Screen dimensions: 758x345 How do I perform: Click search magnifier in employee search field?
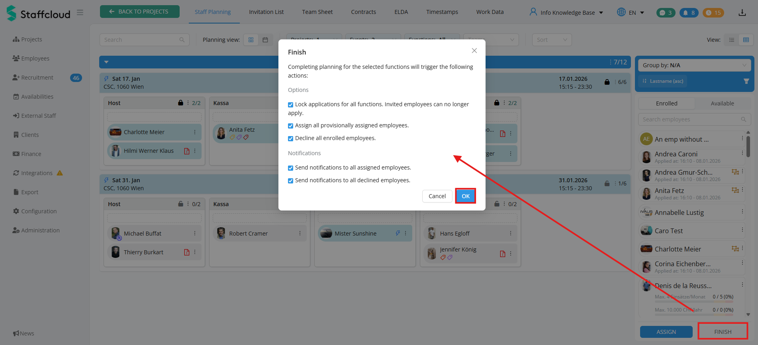[743, 119]
